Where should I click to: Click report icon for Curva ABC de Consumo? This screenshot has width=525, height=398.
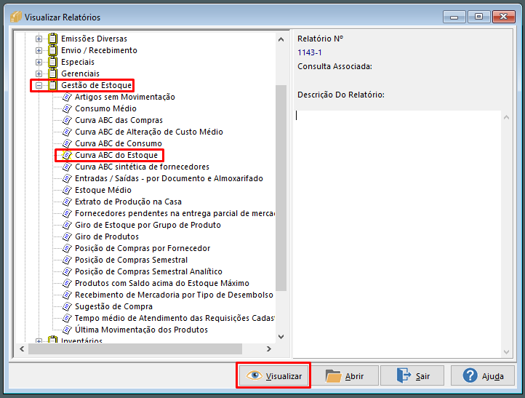pyautogui.click(x=68, y=144)
